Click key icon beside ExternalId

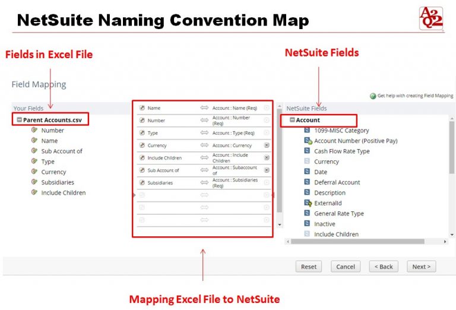pyautogui.click(x=308, y=203)
